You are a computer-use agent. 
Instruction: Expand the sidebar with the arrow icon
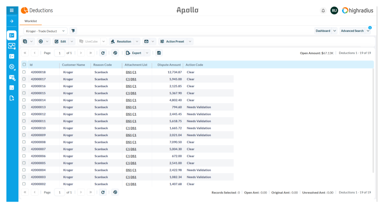click(12, 21)
